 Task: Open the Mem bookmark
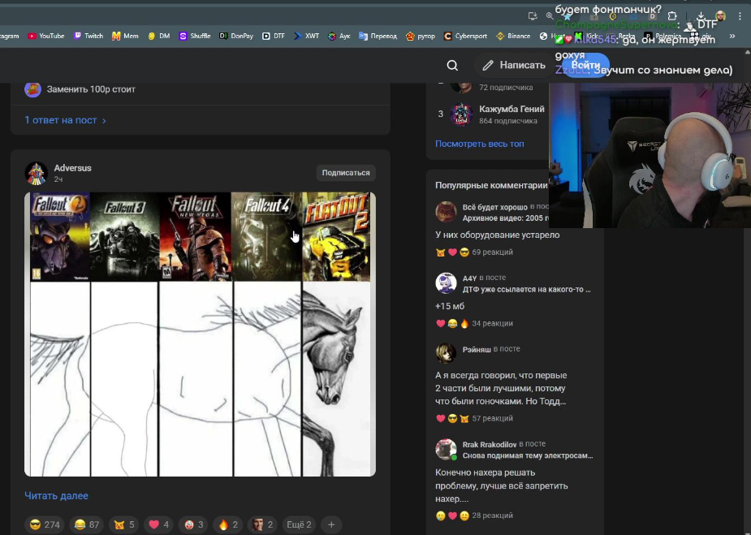(125, 36)
